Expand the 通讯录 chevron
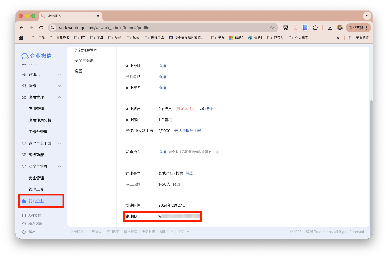Image resolution: width=388 pixels, height=259 pixels. (x=59, y=74)
